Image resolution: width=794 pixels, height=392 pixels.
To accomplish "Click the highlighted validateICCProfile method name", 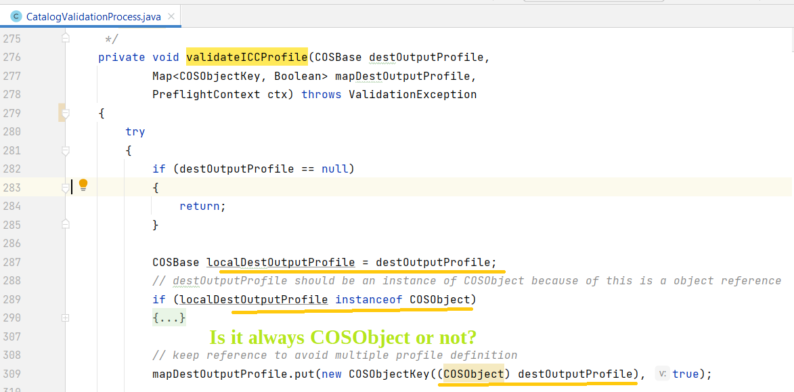I will pos(246,58).
